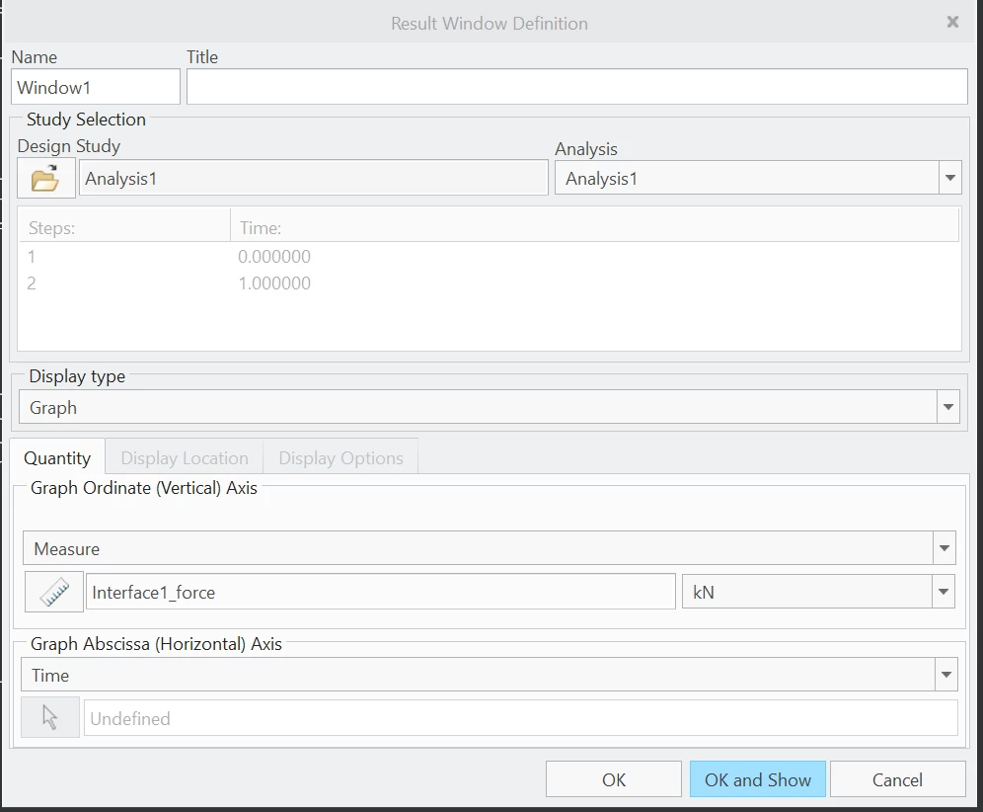983x812 pixels.
Task: Click the Cancel button
Action: click(x=897, y=779)
